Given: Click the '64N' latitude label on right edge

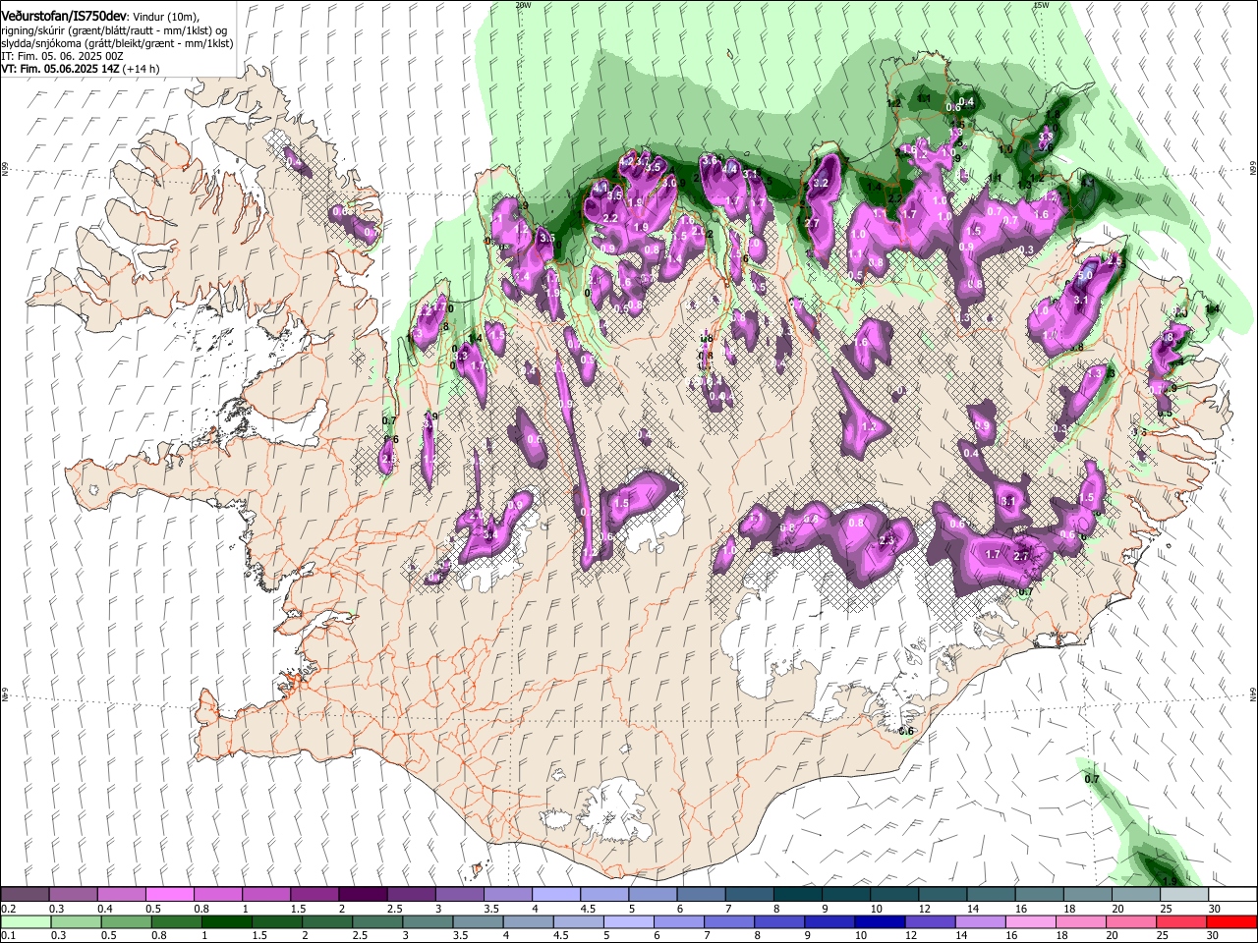Looking at the screenshot, I should coord(1253,694).
